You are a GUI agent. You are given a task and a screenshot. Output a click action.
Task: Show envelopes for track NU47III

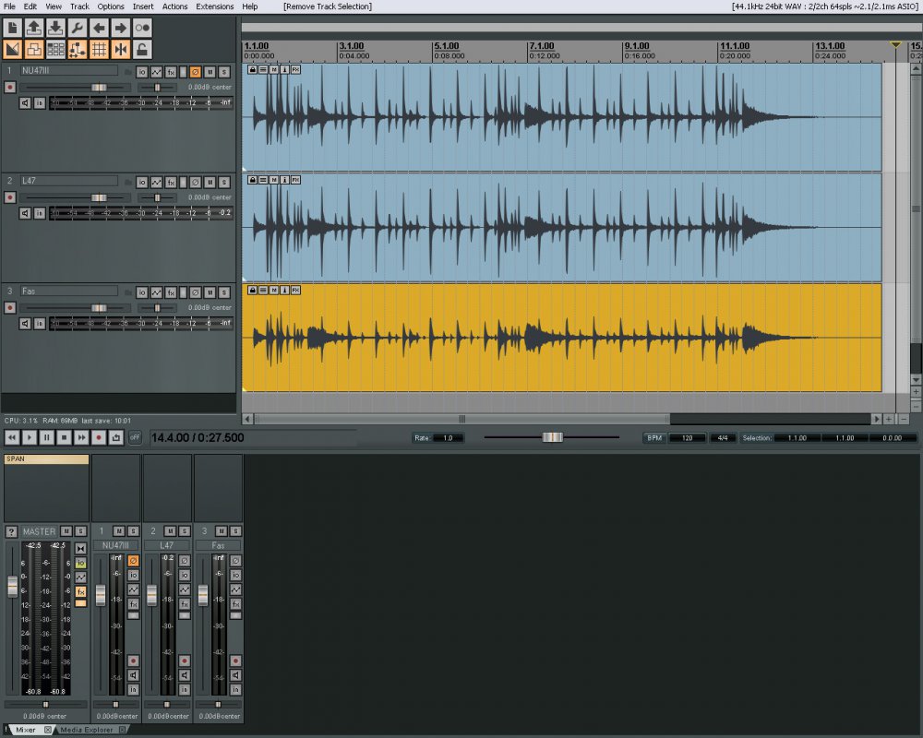[156, 72]
